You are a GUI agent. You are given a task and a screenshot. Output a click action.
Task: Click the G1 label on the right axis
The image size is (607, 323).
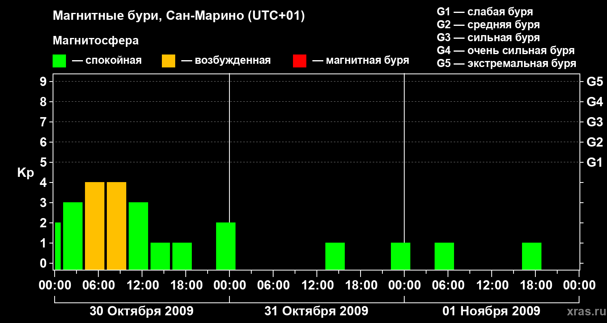[595, 162]
